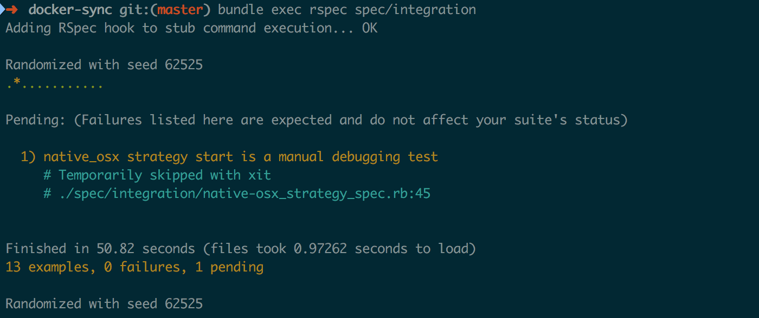This screenshot has height=318, width=759.
Task: Click the first 'Randomized with seed 62525' line
Action: [104, 65]
